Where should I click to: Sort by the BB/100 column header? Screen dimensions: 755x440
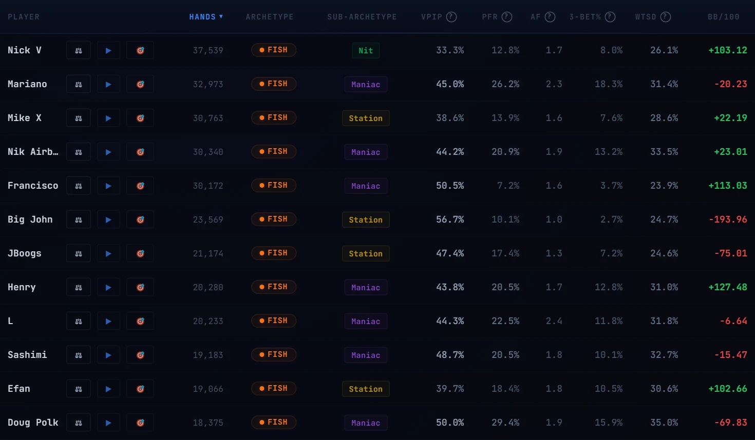point(724,17)
